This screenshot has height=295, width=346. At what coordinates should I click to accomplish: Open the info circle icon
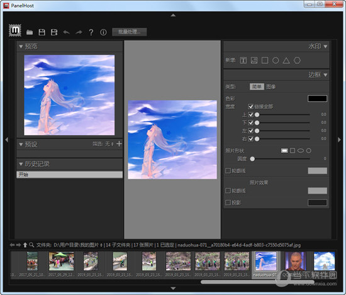point(103,33)
